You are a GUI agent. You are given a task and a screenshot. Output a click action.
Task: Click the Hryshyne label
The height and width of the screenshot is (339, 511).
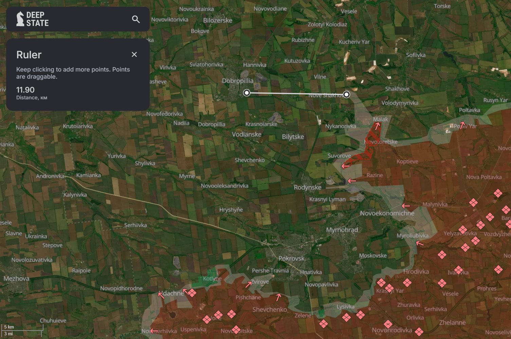pyautogui.click(x=231, y=210)
